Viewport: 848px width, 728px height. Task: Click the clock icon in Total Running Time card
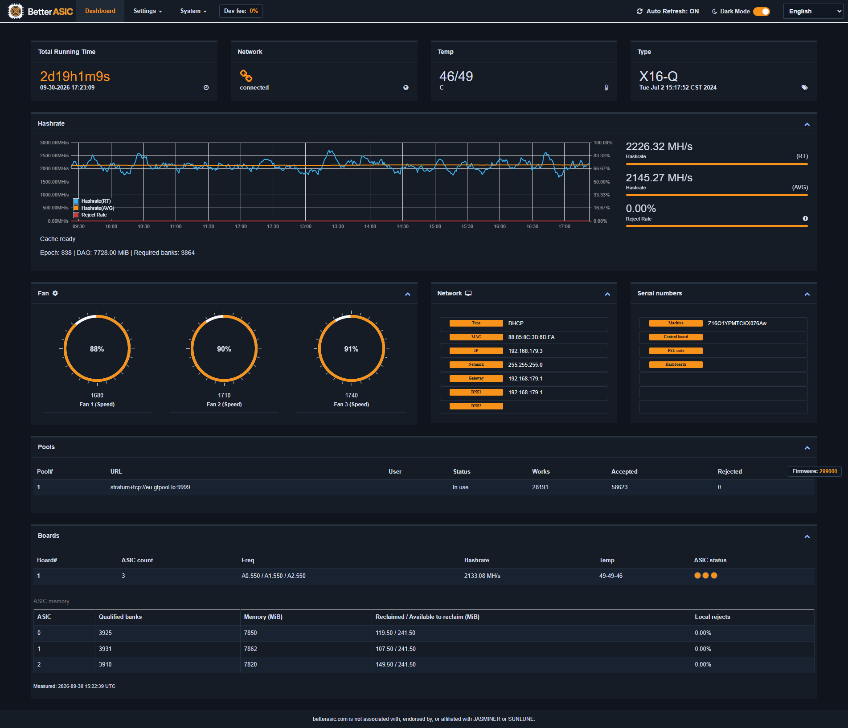206,88
